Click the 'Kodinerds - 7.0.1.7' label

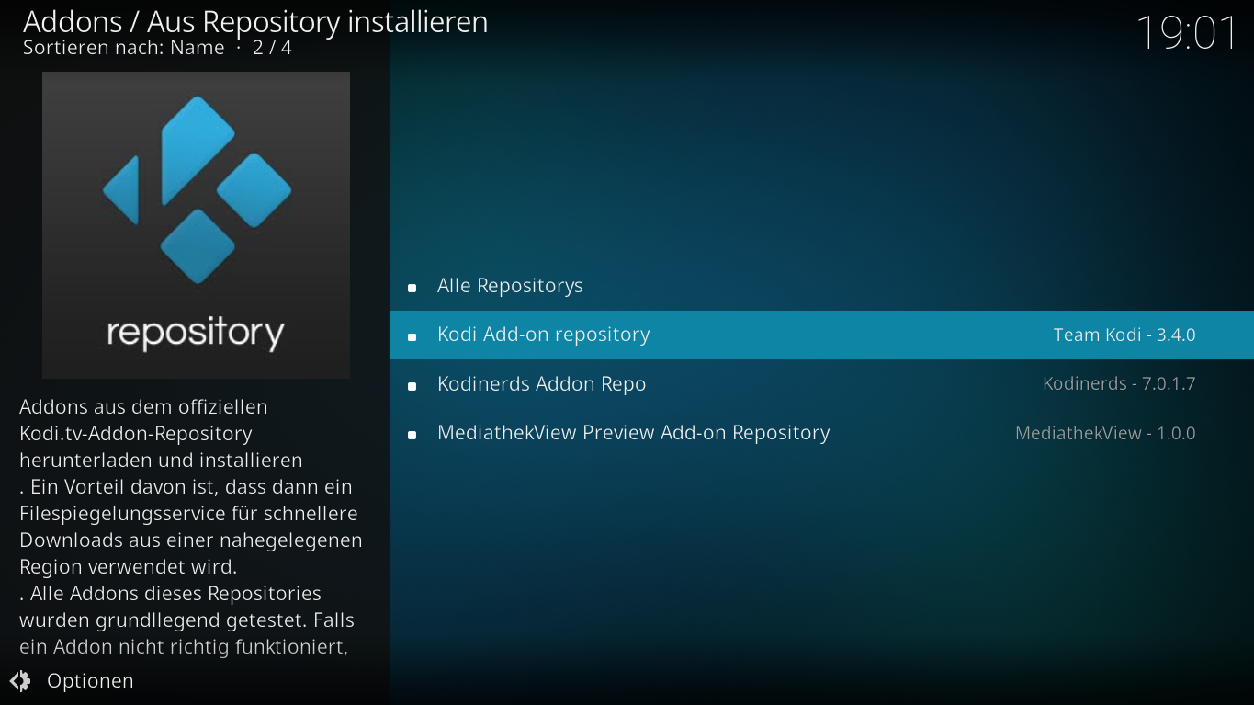tap(1119, 384)
